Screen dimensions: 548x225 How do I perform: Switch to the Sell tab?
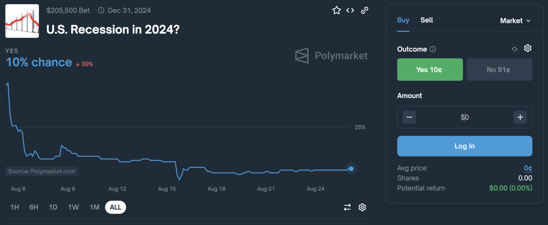click(x=427, y=20)
